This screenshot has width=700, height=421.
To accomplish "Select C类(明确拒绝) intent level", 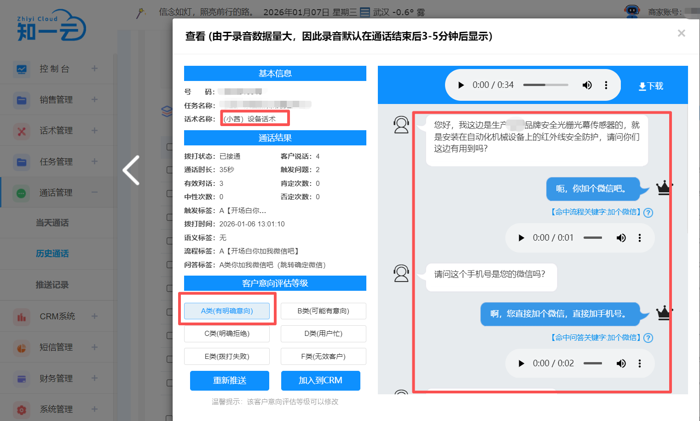I will point(227,334).
